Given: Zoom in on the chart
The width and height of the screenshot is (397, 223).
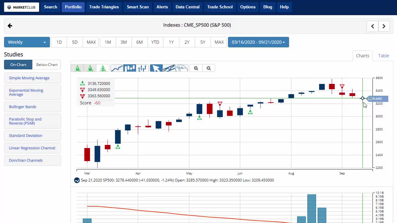Looking at the screenshot, I should (196, 68).
